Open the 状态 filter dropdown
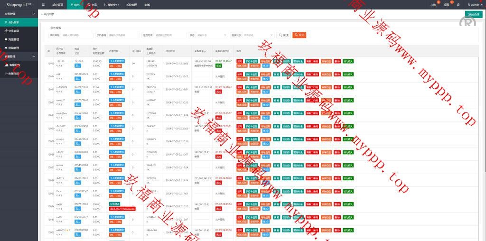The height and width of the screenshot is (241, 486). click(x=212, y=35)
